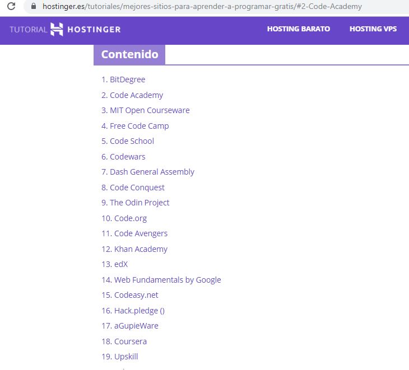
Task: Go to 4. Free Code Camp
Action: tap(135, 126)
